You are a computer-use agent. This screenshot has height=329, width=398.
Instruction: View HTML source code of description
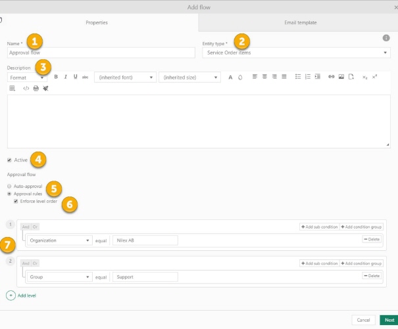[26, 88]
